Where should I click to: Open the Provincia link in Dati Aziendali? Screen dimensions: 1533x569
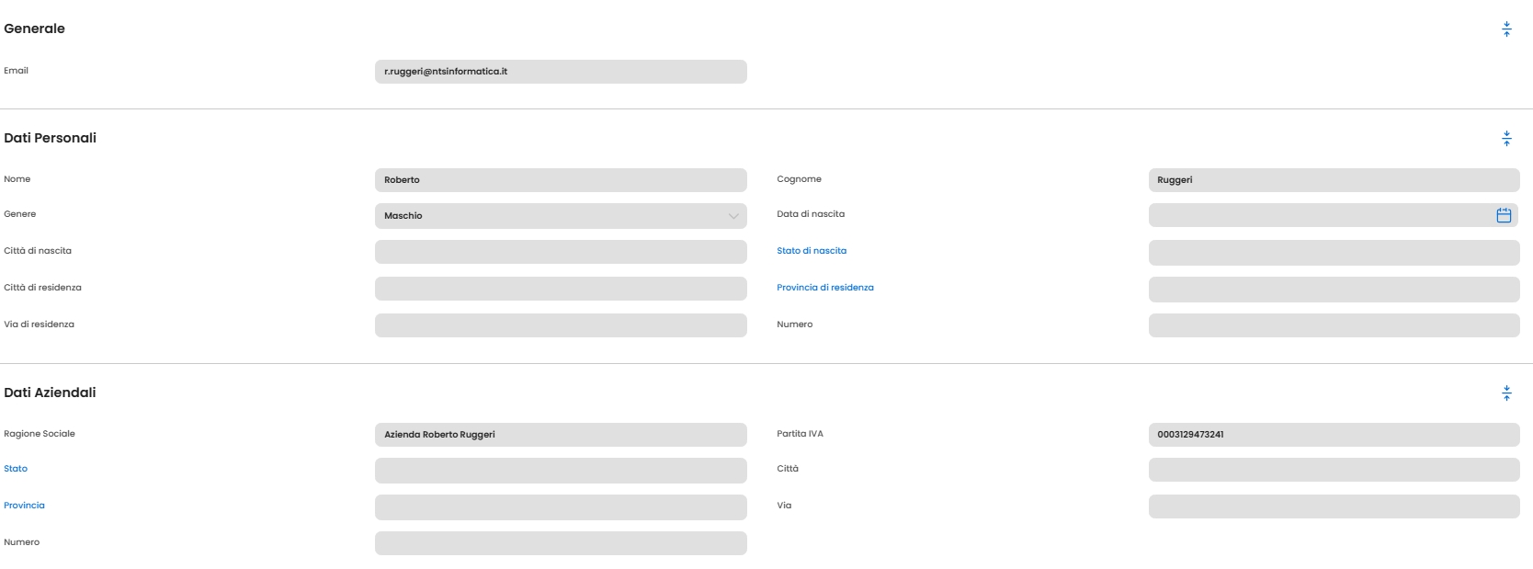coord(24,506)
